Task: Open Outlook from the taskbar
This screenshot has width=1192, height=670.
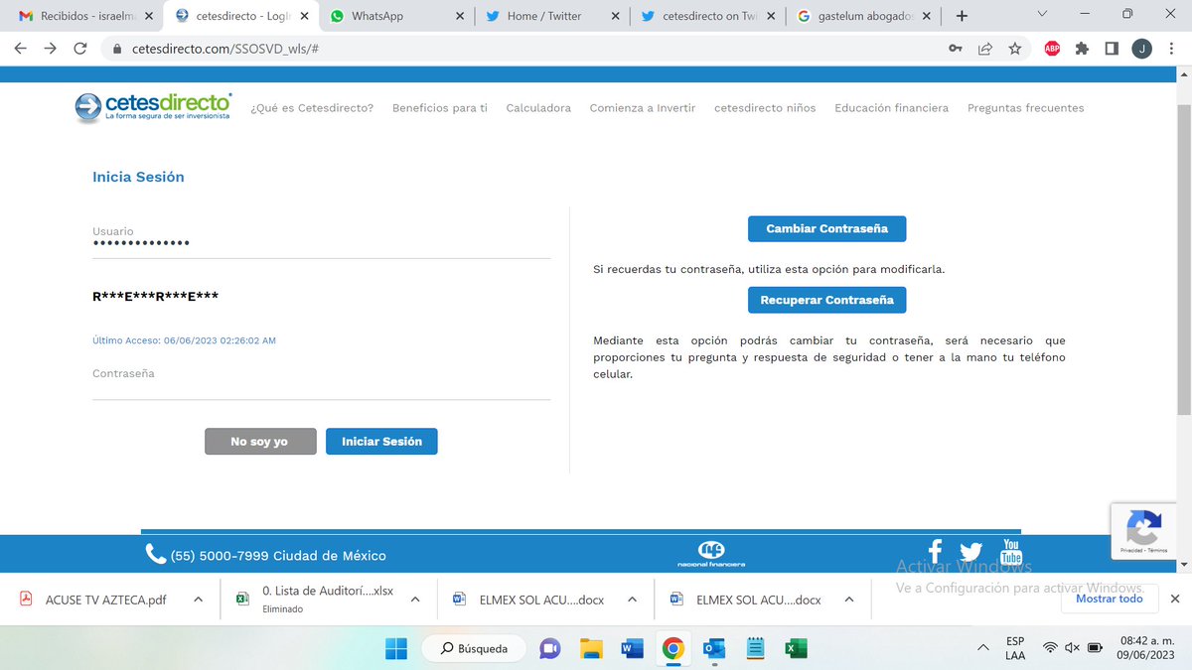Action: coord(713,649)
